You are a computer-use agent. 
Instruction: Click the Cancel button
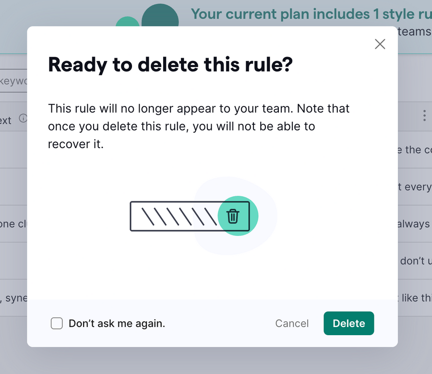tap(291, 323)
